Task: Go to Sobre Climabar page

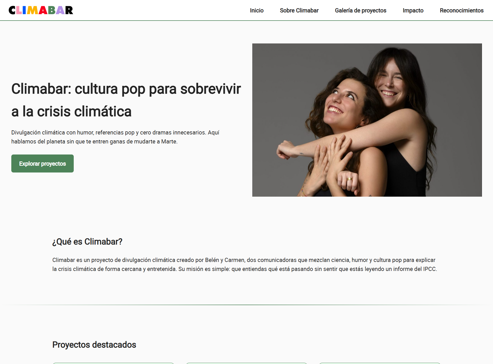Action: coord(299,11)
